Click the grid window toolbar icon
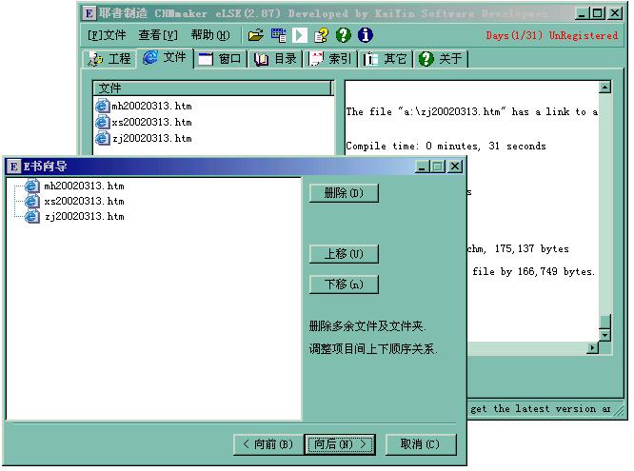The width and height of the screenshot is (634, 471). (278, 35)
